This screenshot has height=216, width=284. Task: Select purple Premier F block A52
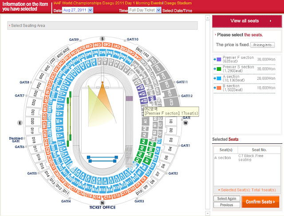point(144,101)
